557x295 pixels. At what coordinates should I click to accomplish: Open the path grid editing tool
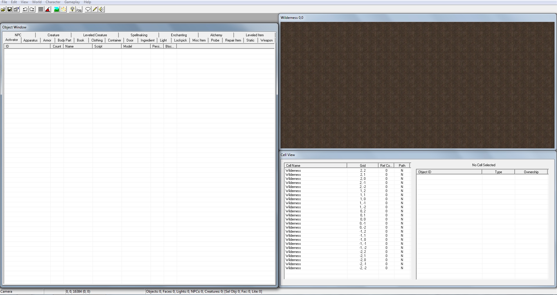[64, 9]
